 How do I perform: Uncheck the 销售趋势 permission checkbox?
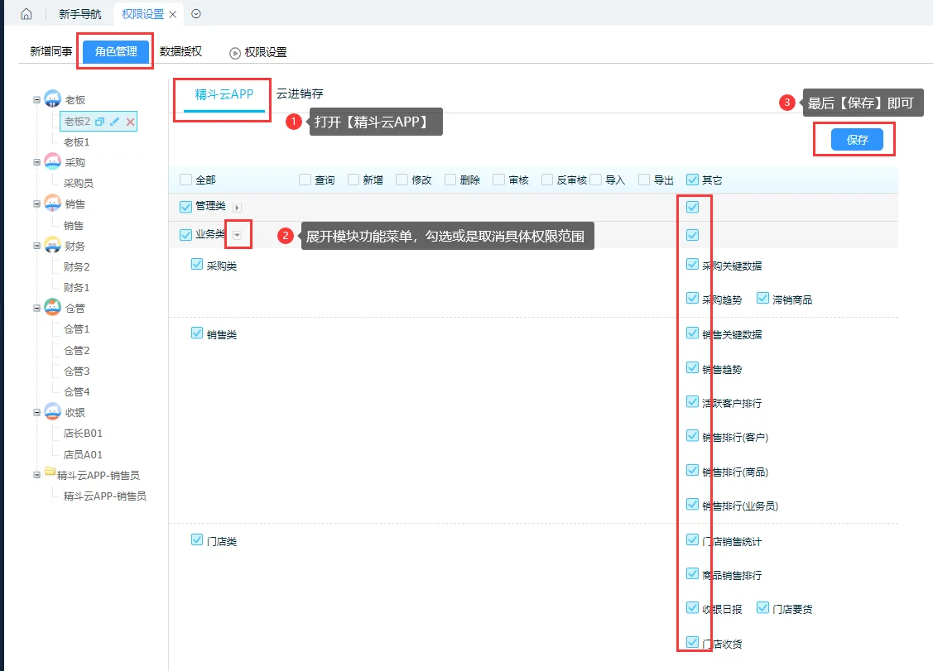[x=692, y=369]
